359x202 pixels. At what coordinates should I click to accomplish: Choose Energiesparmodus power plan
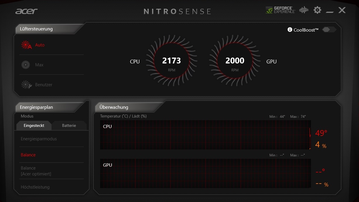(39, 139)
